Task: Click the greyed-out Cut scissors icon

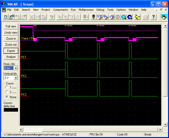Action: pyautogui.click(x=32, y=17)
